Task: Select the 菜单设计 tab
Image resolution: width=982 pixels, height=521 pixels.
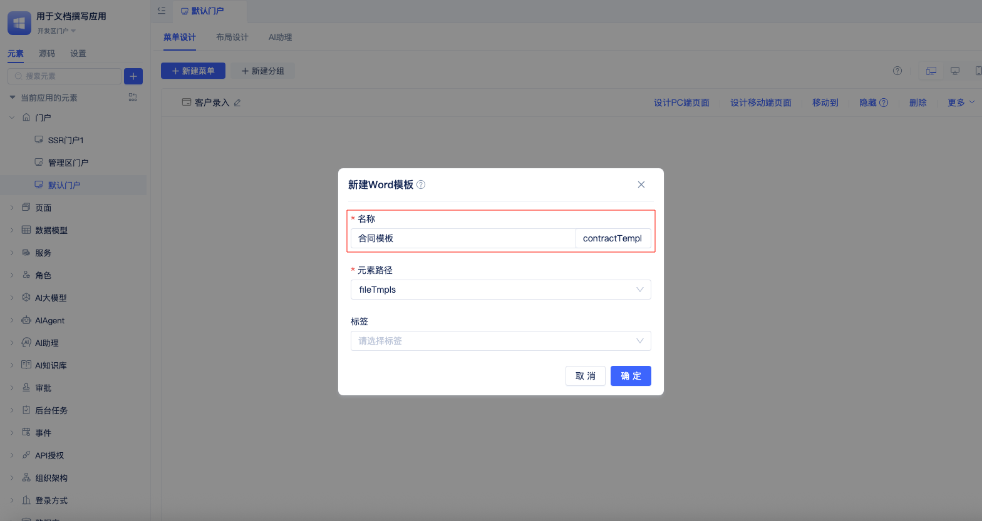Action: [x=180, y=38]
